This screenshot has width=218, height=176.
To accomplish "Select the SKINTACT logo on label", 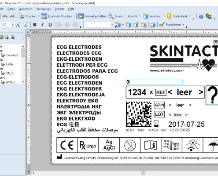I will (x=184, y=59).
